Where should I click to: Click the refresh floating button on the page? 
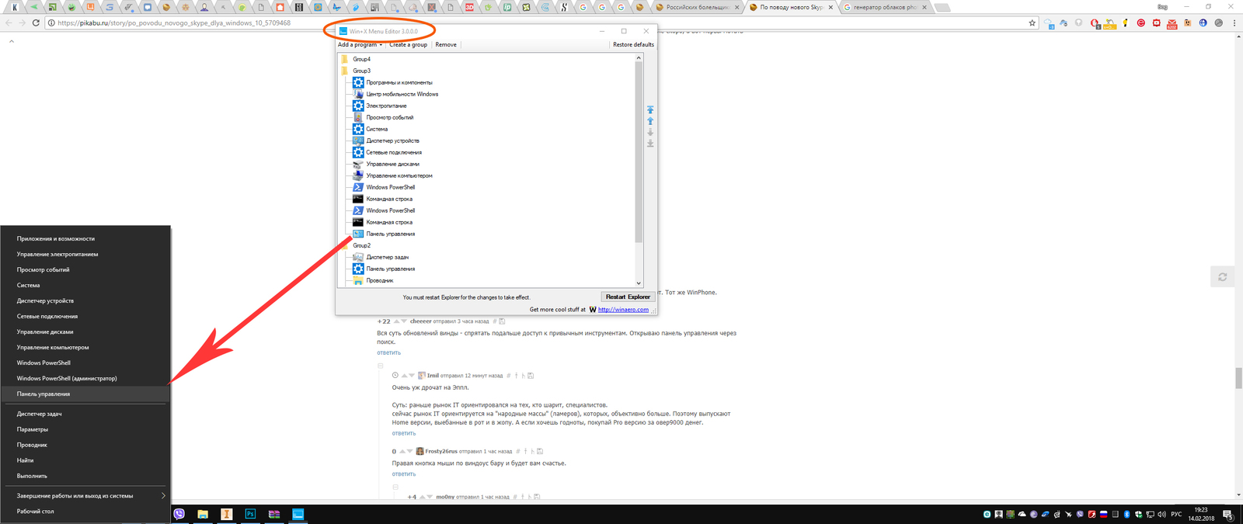[x=1222, y=277]
